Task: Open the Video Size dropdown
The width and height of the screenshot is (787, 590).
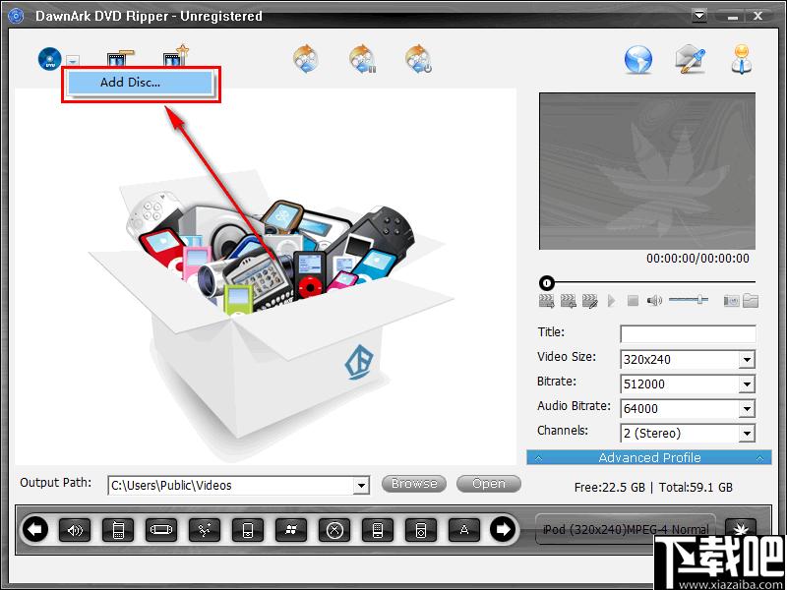Action: [747, 360]
